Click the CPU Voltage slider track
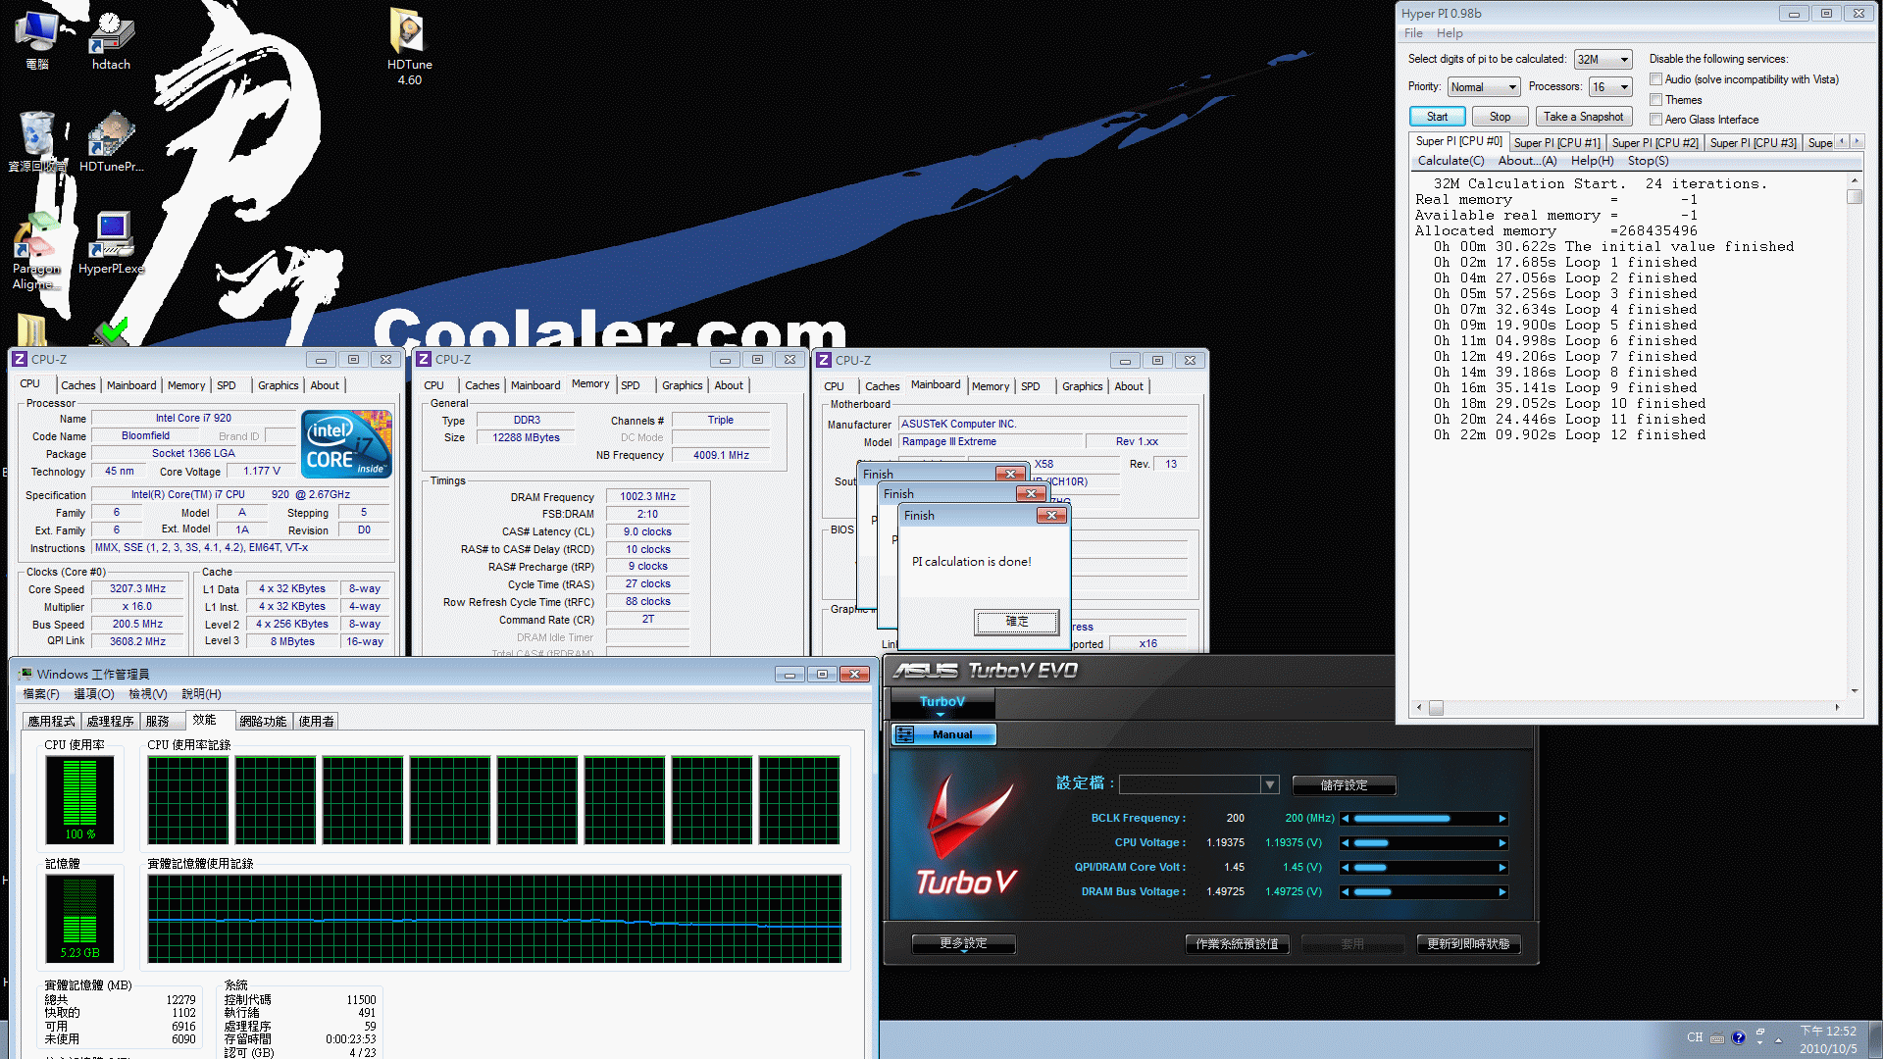 (x=1423, y=843)
